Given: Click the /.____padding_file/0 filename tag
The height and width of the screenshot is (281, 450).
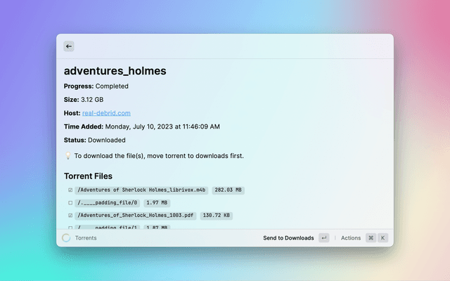Looking at the screenshot, I should tap(108, 203).
